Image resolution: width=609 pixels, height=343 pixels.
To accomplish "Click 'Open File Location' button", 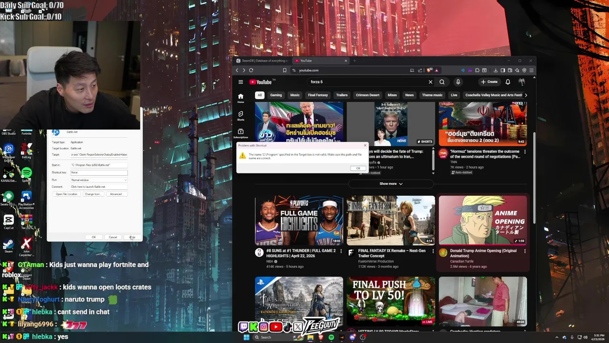I will pos(66,194).
